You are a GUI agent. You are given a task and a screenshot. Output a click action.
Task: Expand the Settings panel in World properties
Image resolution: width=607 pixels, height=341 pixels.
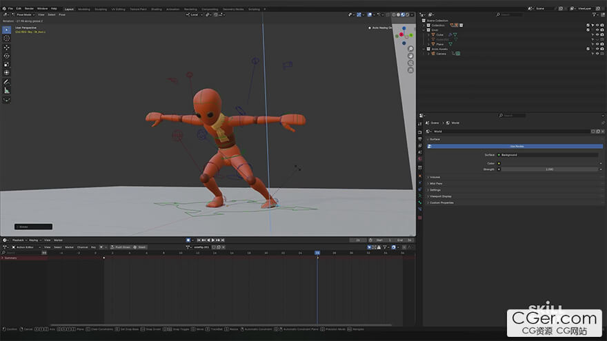435,190
